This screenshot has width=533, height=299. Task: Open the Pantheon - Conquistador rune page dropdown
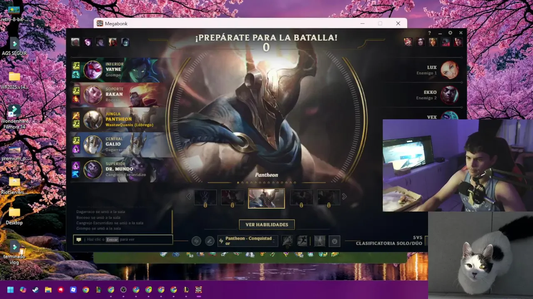pyautogui.click(x=248, y=241)
